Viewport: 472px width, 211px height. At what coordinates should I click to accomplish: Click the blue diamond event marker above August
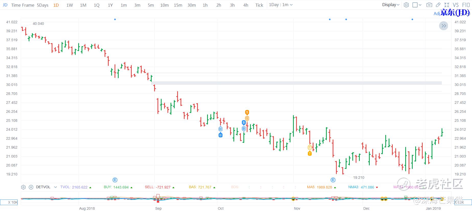115,19
